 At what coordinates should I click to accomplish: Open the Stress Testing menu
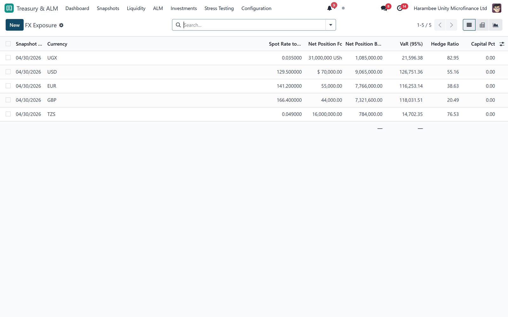point(219,8)
